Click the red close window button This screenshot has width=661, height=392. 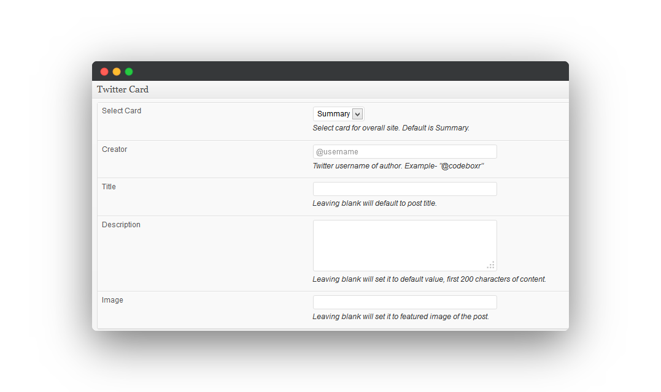[104, 72]
